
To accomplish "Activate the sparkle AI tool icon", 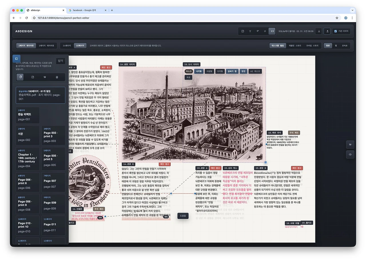I will pos(258,31).
